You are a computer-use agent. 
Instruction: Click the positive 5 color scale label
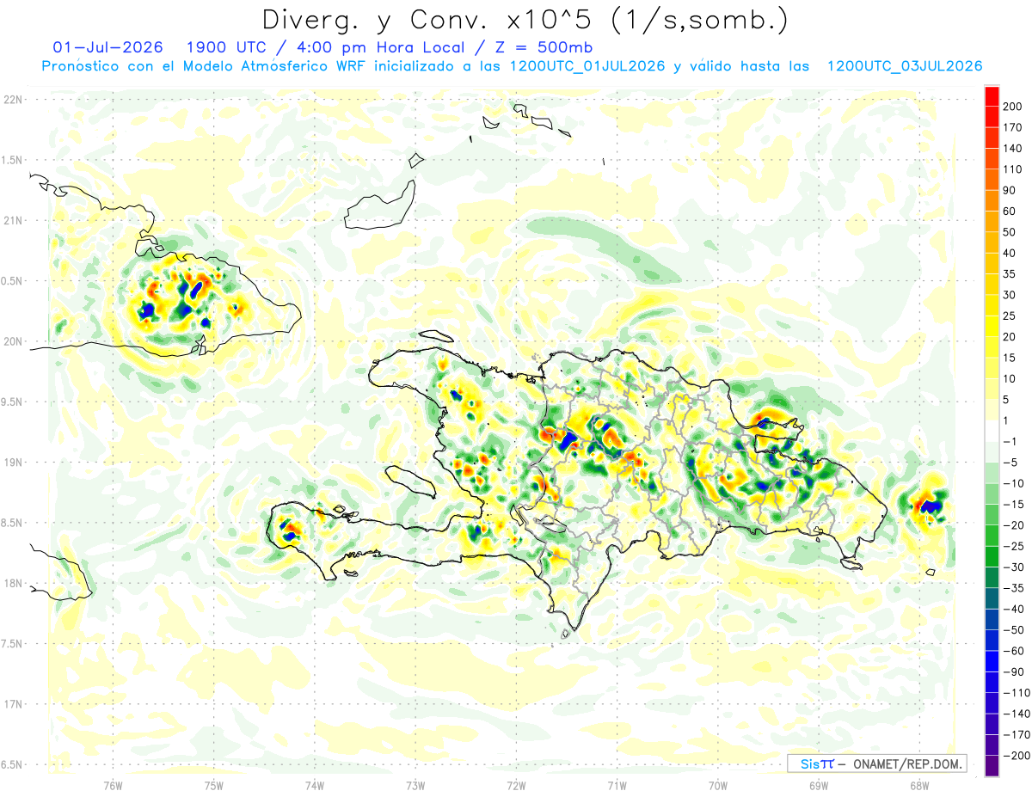[1007, 400]
